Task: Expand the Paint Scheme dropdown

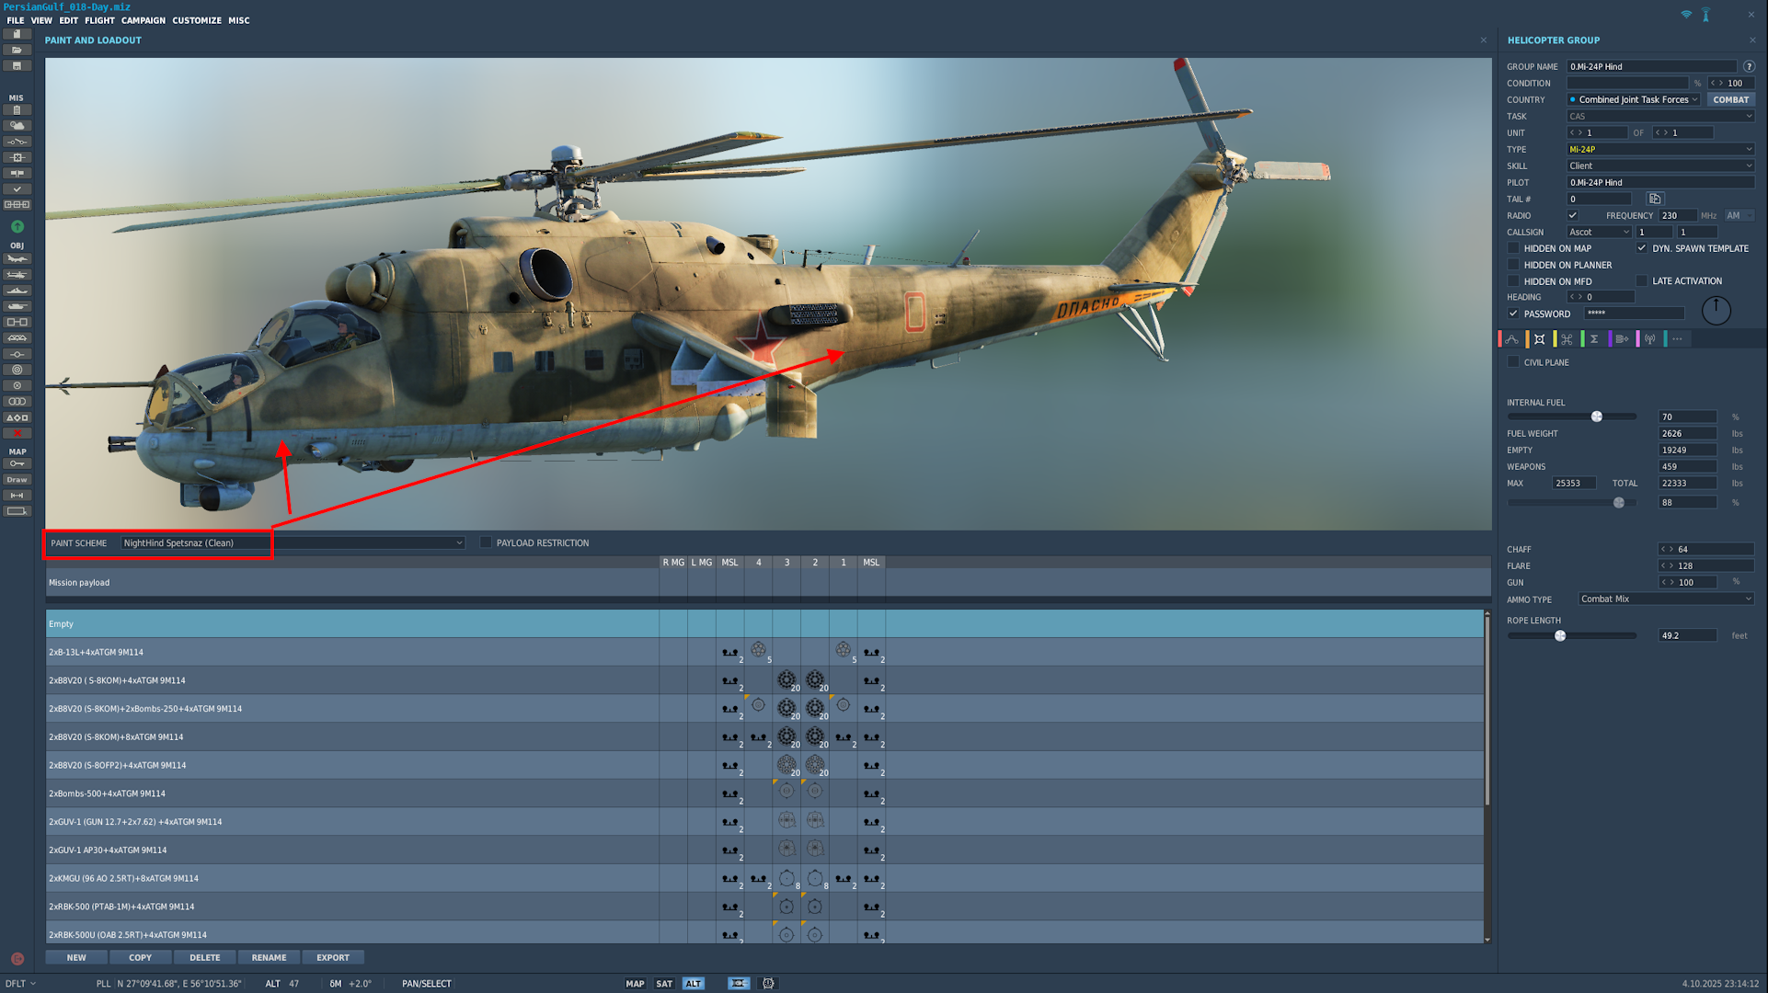Action: pos(459,542)
